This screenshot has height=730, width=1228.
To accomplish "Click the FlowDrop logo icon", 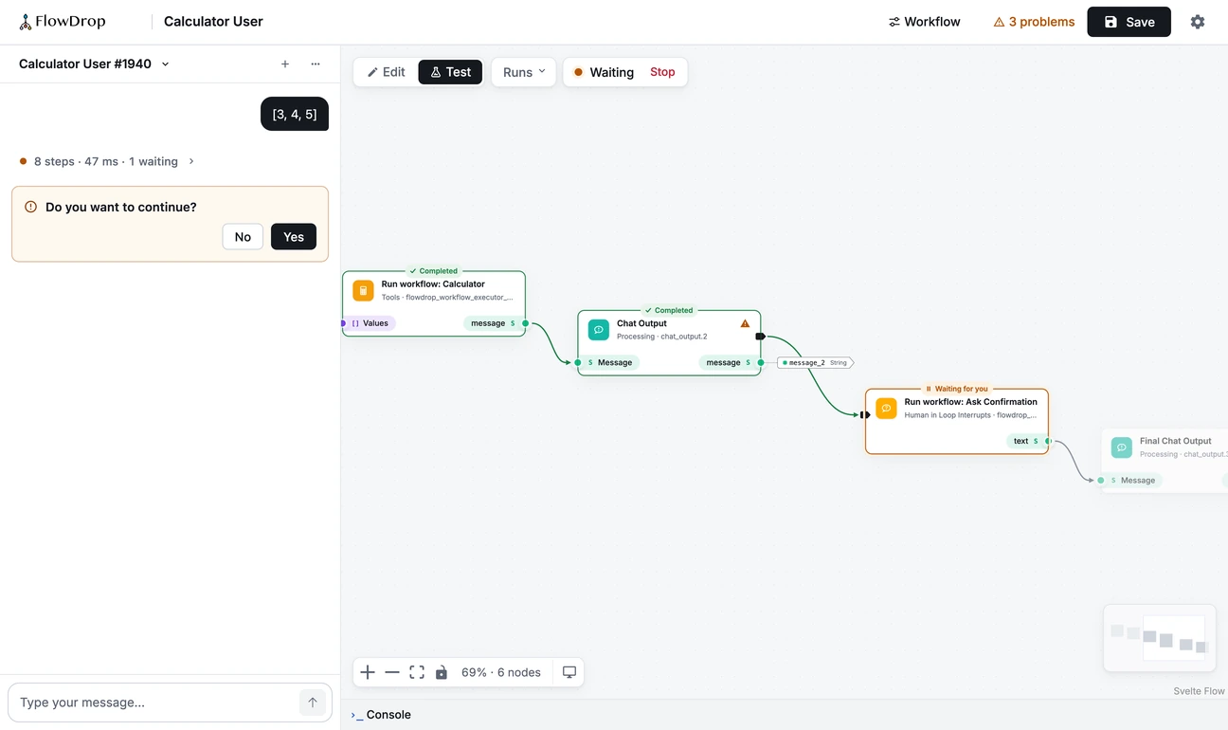I will tap(26, 22).
